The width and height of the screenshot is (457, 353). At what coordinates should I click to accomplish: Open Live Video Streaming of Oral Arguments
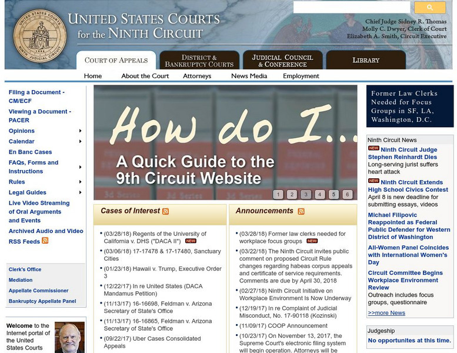[x=39, y=212]
